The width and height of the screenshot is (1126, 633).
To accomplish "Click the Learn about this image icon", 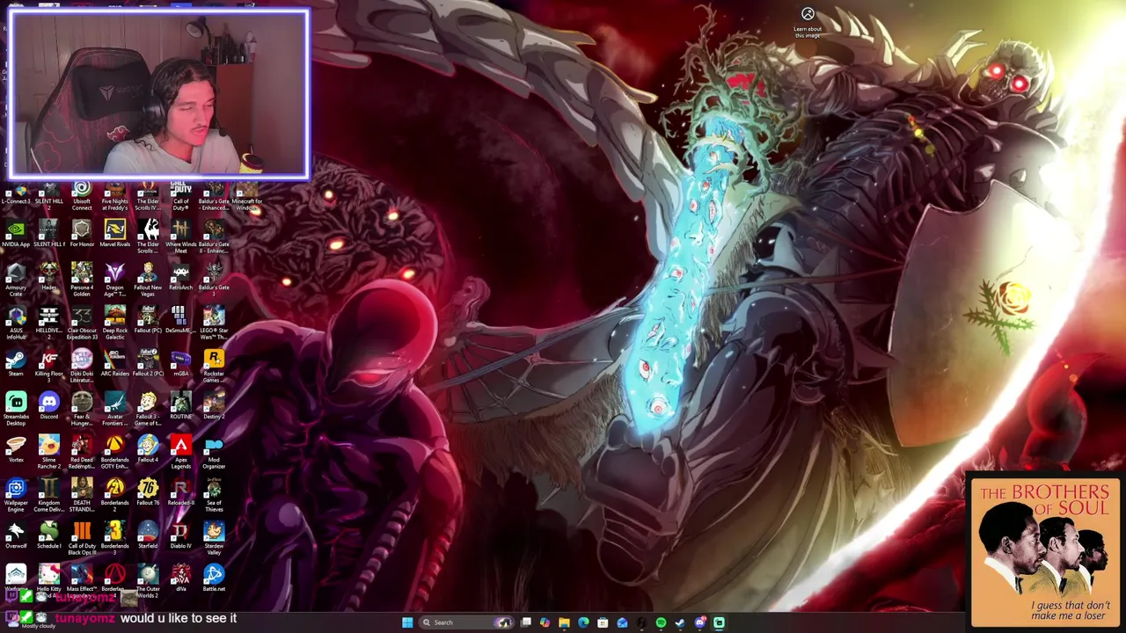I will pos(808,22).
